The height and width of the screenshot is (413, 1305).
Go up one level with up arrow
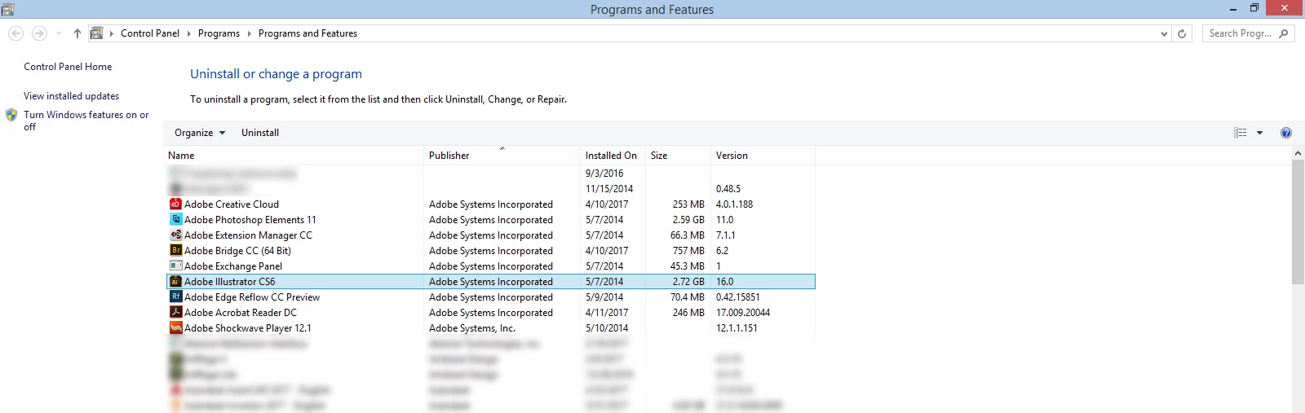(77, 33)
